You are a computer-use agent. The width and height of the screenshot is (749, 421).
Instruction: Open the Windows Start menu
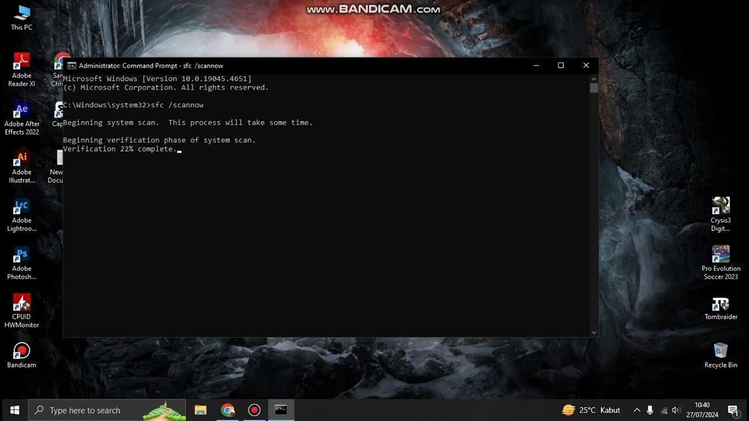[14, 410]
